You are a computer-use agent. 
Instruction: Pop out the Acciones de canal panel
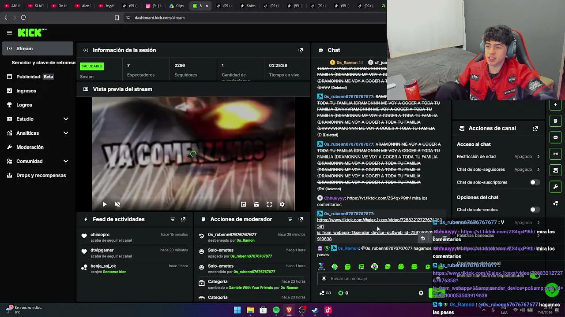535,129
